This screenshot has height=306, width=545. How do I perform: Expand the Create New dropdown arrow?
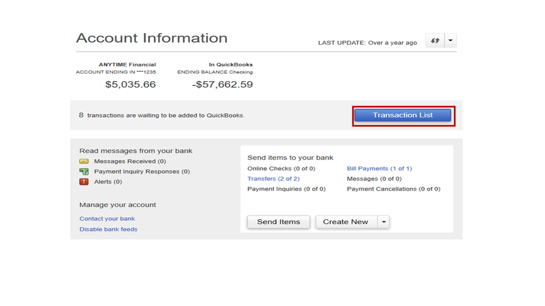[384, 222]
